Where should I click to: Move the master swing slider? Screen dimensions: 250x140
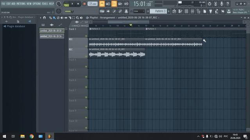click(x=72, y=11)
